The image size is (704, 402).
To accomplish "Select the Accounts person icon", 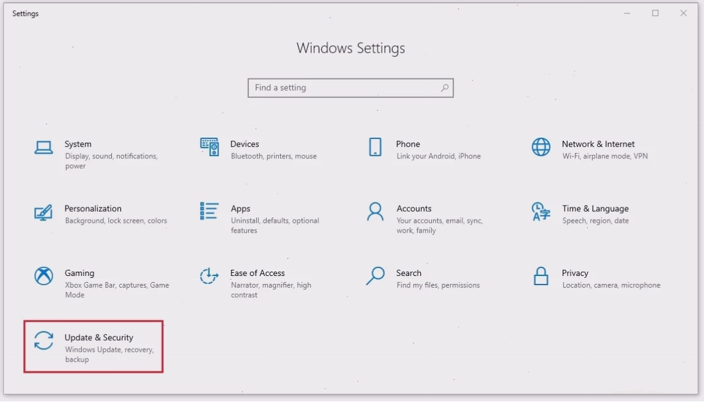I will (x=376, y=212).
